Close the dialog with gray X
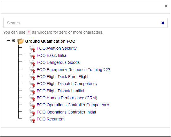Screen dimensions: 171x137 (166, 6)
